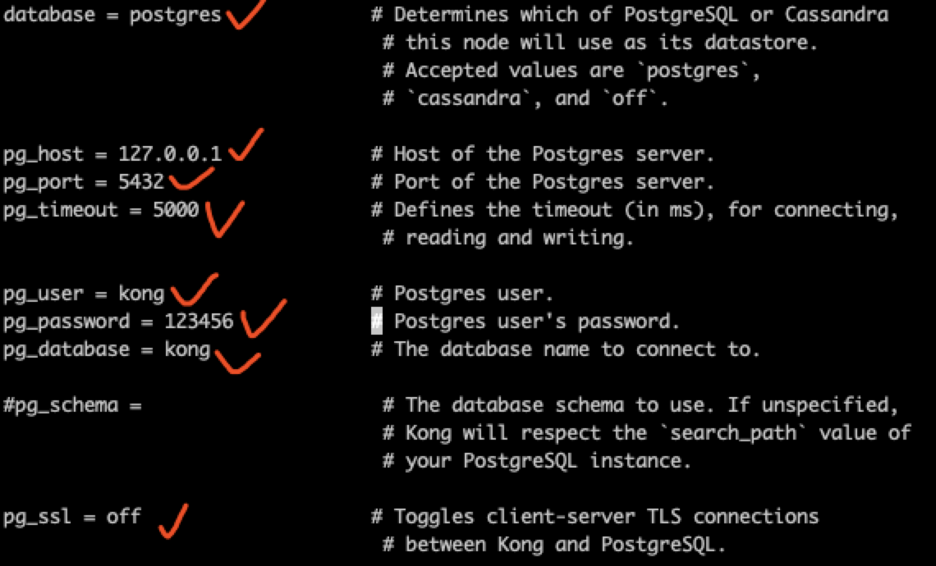Place cursor on the 123456 password value
This screenshot has height=566, width=936.
(x=199, y=321)
